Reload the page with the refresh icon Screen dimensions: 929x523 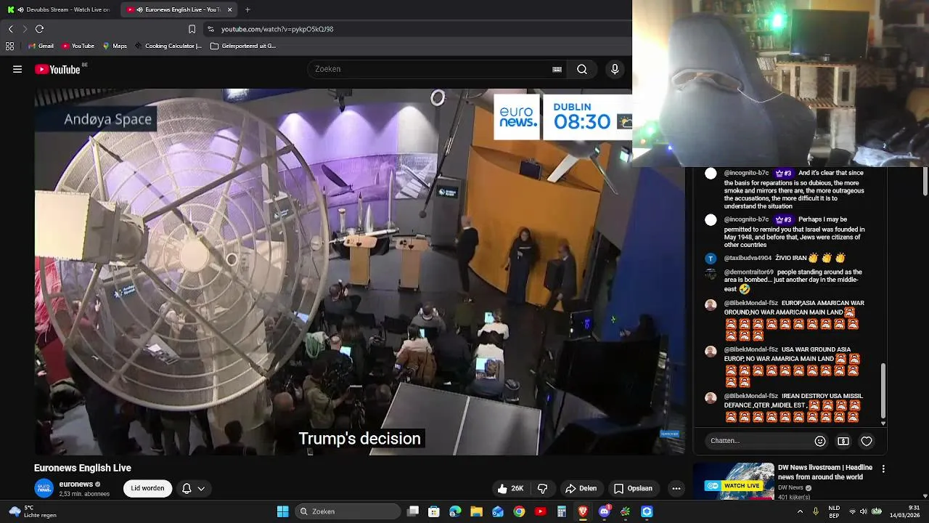pos(39,29)
